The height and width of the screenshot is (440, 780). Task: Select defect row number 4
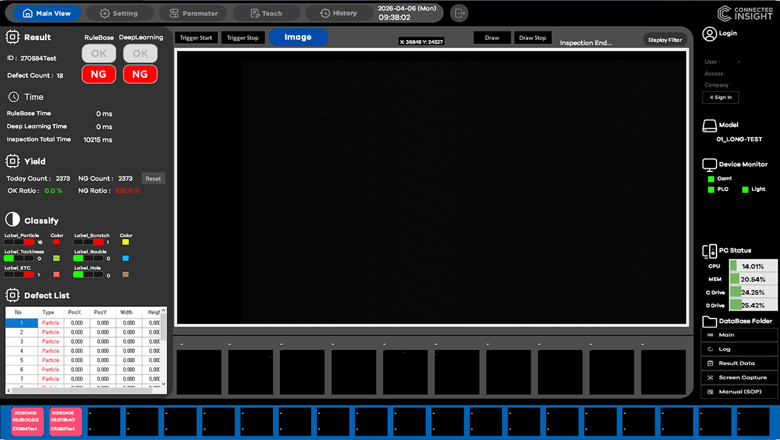(83, 351)
